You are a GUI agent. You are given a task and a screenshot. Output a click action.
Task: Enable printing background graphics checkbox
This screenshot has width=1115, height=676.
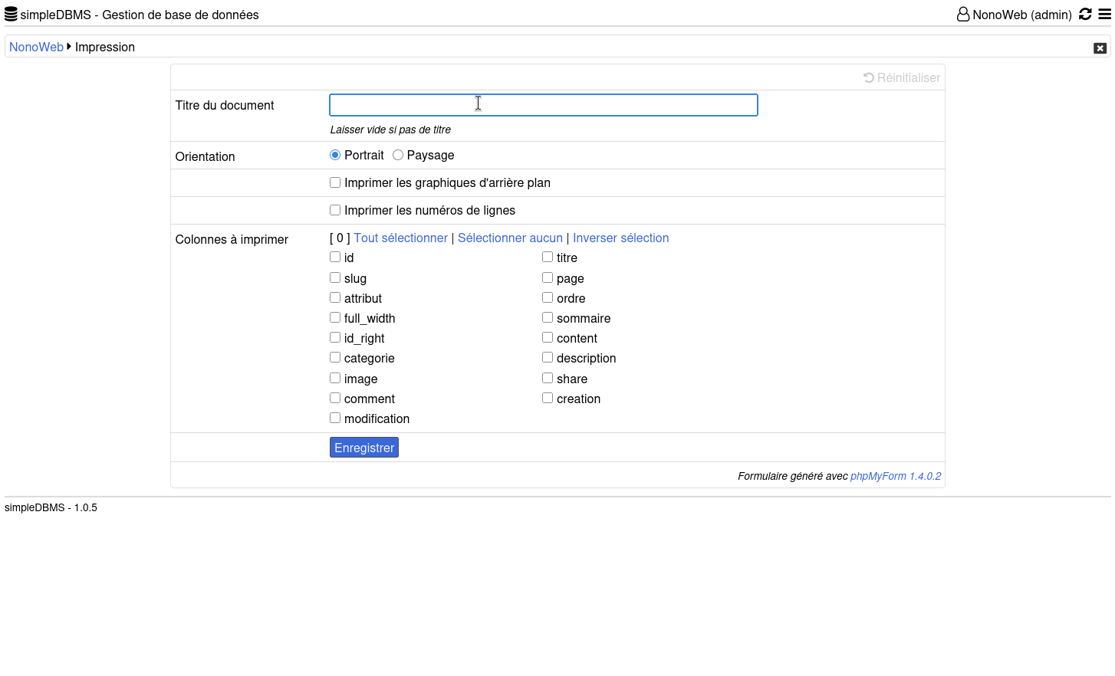[x=335, y=182]
